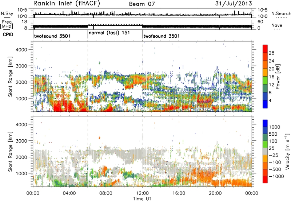Pick the bright blue bottom Power colorbar segment

click(x=265, y=104)
